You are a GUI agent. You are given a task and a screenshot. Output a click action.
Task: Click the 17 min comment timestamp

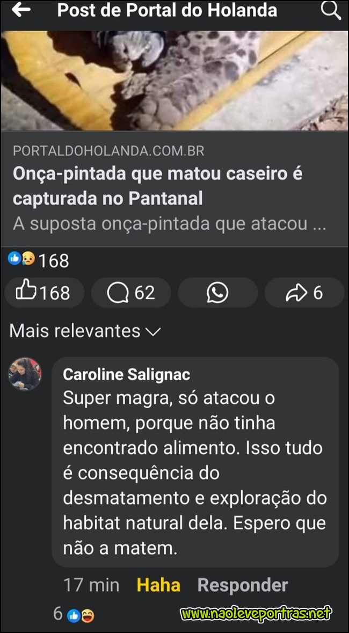(92, 585)
